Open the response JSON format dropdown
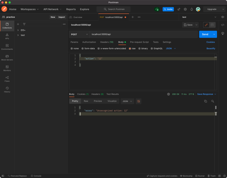The height and width of the screenshot is (178, 227). pos(127,101)
